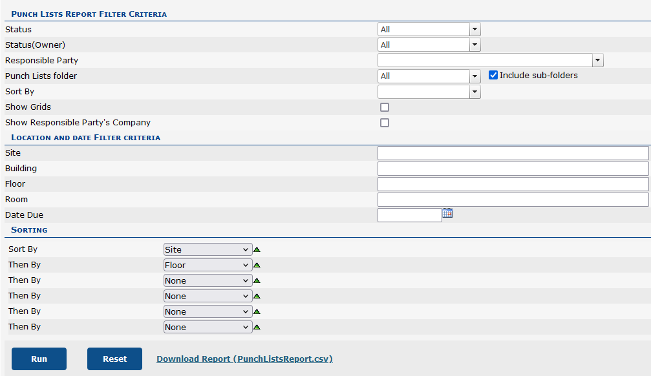Open the Date Due calendar picker icon

point(447,213)
